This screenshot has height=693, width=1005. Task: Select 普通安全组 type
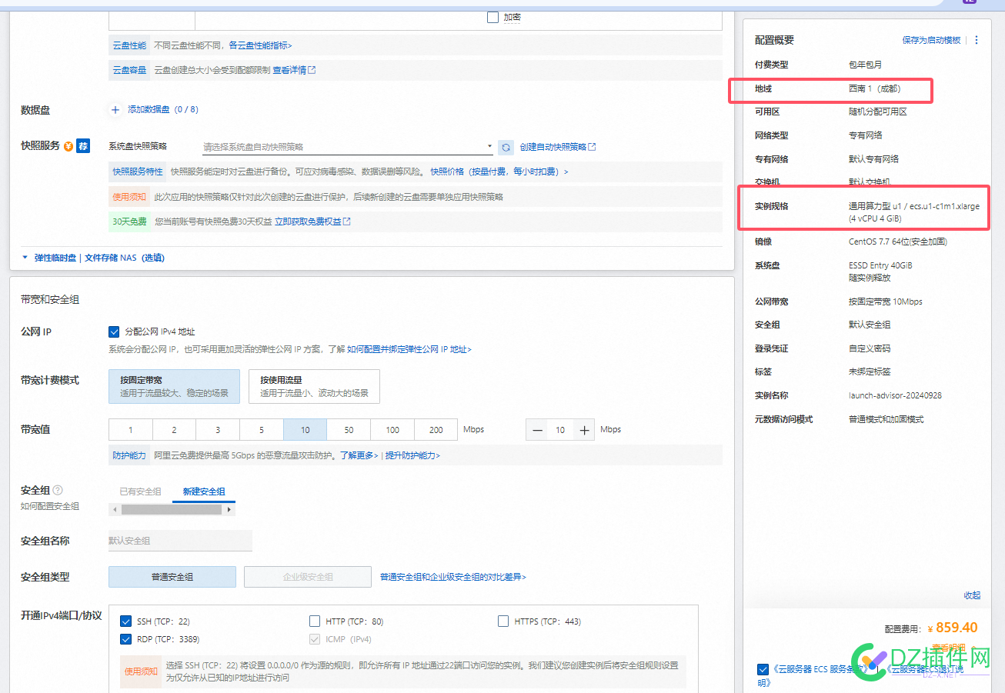172,577
